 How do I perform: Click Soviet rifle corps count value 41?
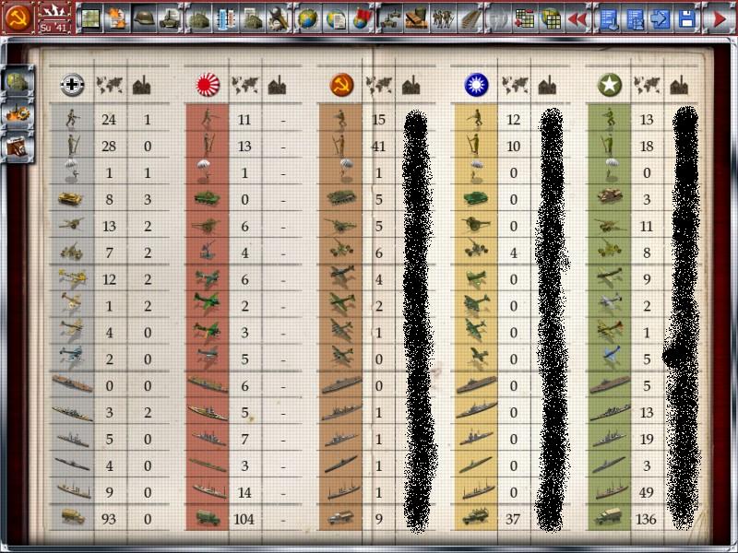378,147
